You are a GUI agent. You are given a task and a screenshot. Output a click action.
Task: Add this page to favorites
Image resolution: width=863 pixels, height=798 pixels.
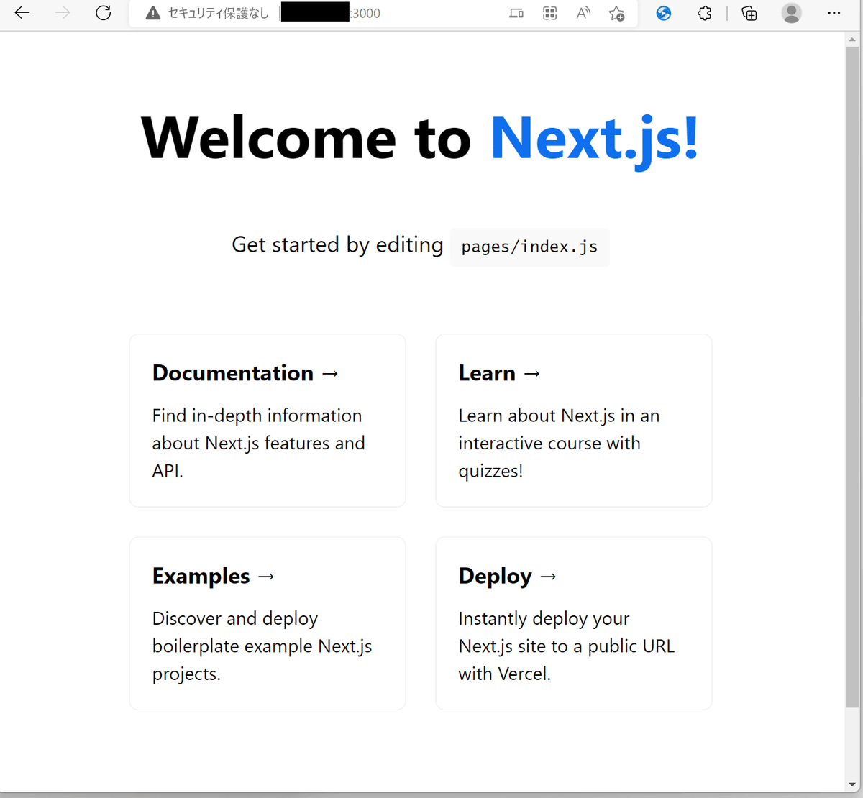click(616, 13)
